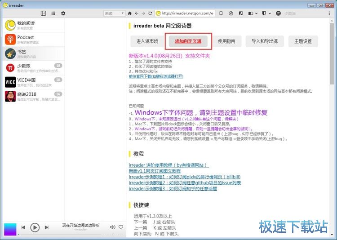The image size is (337, 240).
Task: Open the Podcast source
Action: 33,40
